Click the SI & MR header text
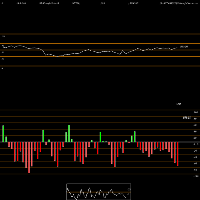 pyautogui.click(x=21, y=3)
